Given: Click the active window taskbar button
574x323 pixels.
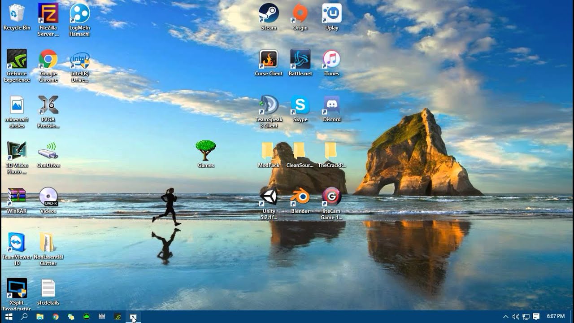Looking at the screenshot, I should [133, 317].
